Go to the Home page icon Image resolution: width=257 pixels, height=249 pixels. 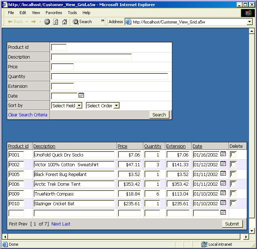(64, 22)
